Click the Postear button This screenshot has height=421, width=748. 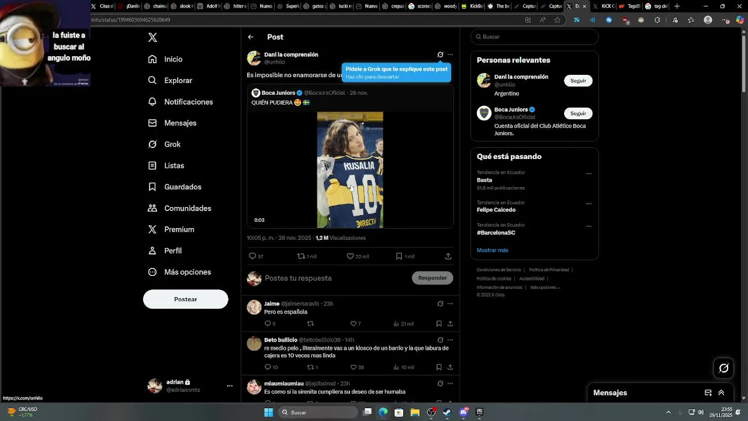click(185, 299)
